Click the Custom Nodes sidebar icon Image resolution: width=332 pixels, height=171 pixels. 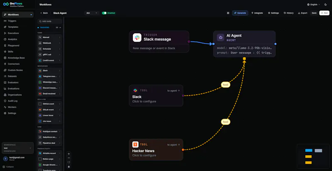(x=5, y=70)
